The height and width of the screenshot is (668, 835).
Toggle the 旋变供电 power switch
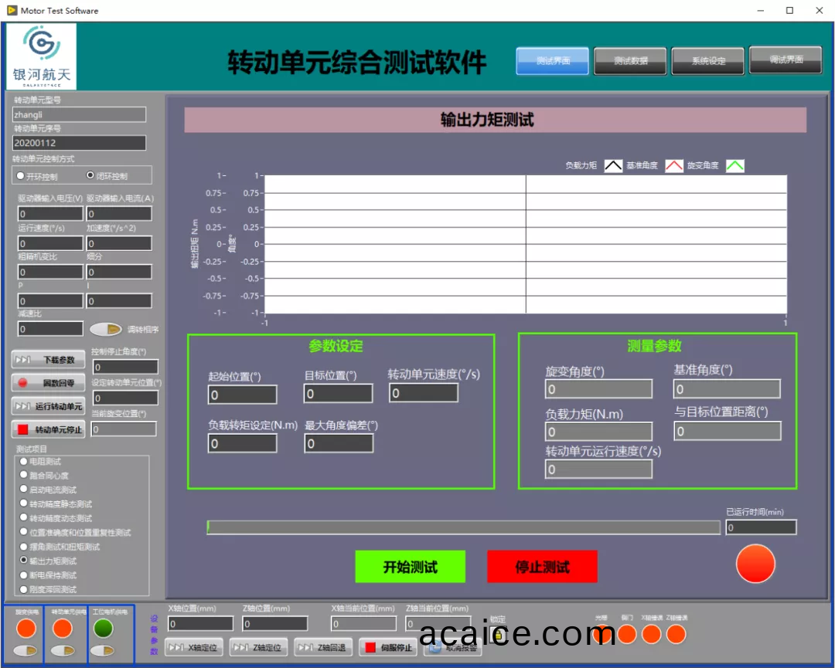[26, 651]
